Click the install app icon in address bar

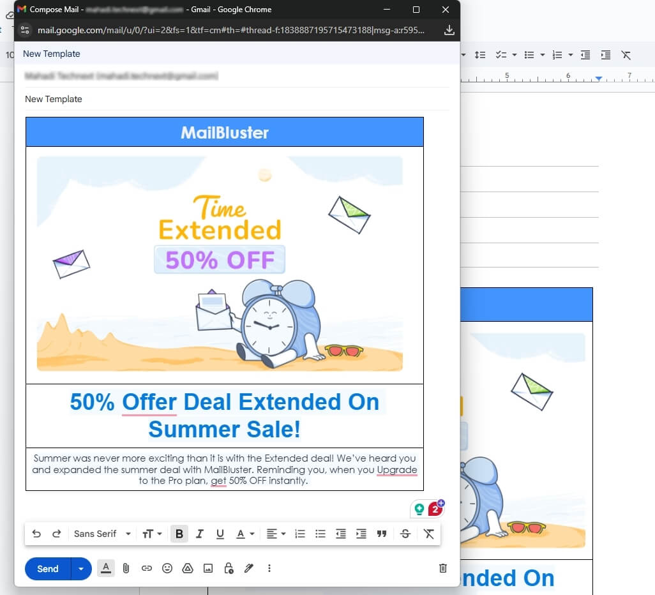point(449,30)
